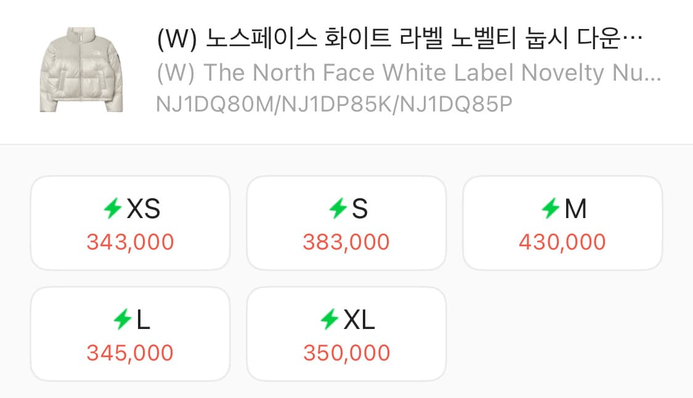Click the 343,000 price under XS
This screenshot has width=693, height=398.
tap(130, 242)
